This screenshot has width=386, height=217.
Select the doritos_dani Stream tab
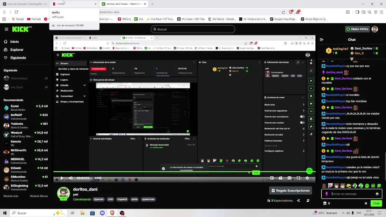click(x=124, y=4)
